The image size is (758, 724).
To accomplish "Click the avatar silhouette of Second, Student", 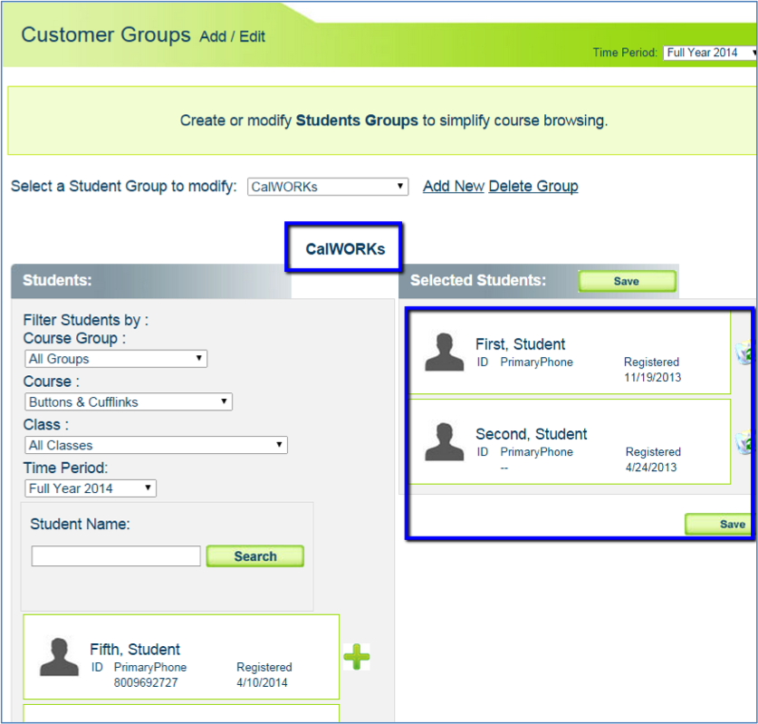I will coord(444,442).
